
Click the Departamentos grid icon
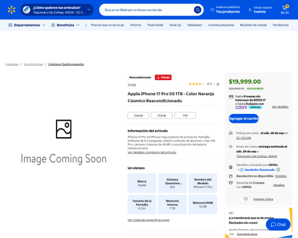point(10,25)
